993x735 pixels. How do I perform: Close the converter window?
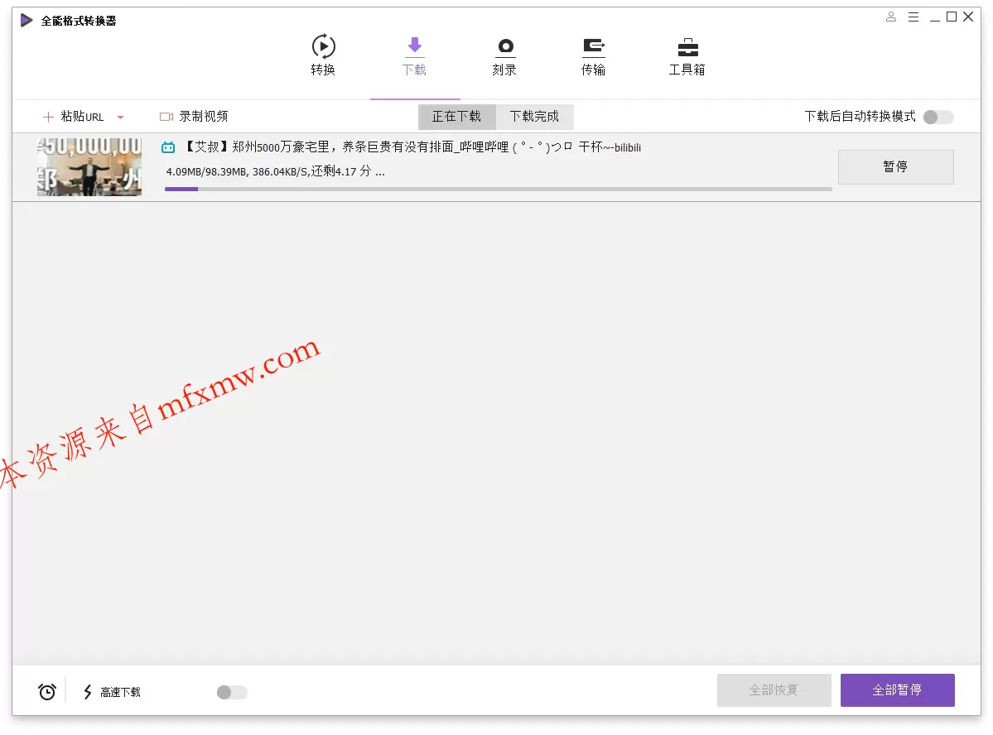point(968,17)
